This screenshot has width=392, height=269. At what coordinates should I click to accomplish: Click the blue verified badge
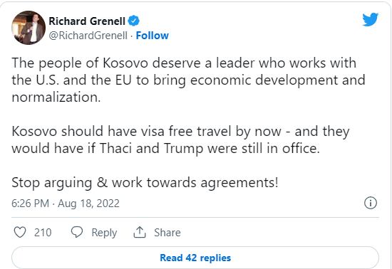134,21
